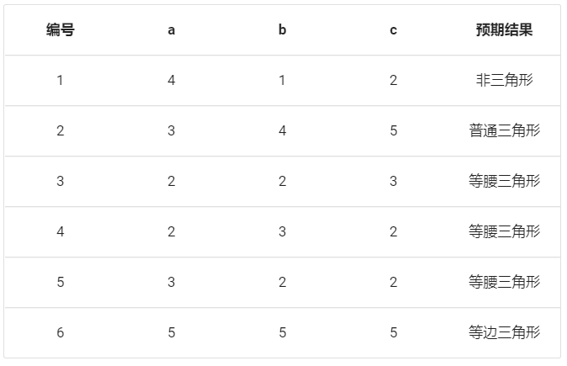Select the 普通三角形 result cell
The height and width of the screenshot is (366, 567).
click(504, 131)
